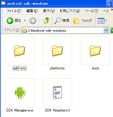
Task: Select the add-ons folder icon
Action: click(20, 51)
